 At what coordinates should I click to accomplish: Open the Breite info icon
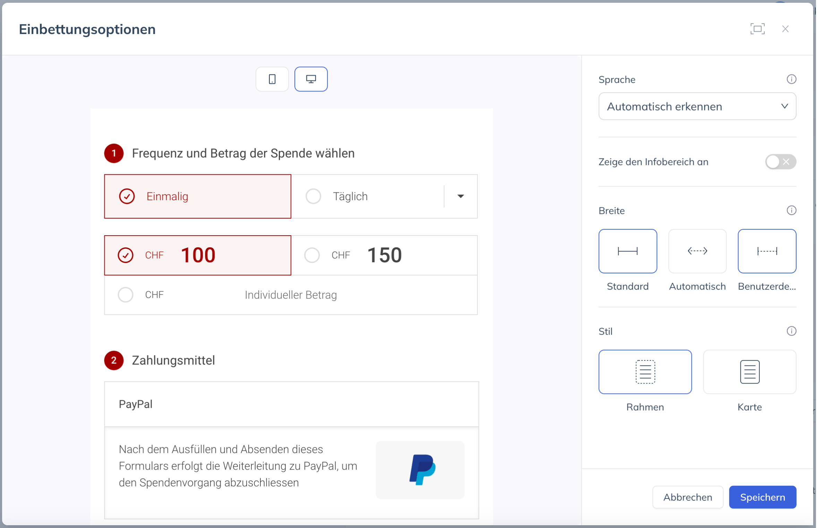(x=791, y=210)
